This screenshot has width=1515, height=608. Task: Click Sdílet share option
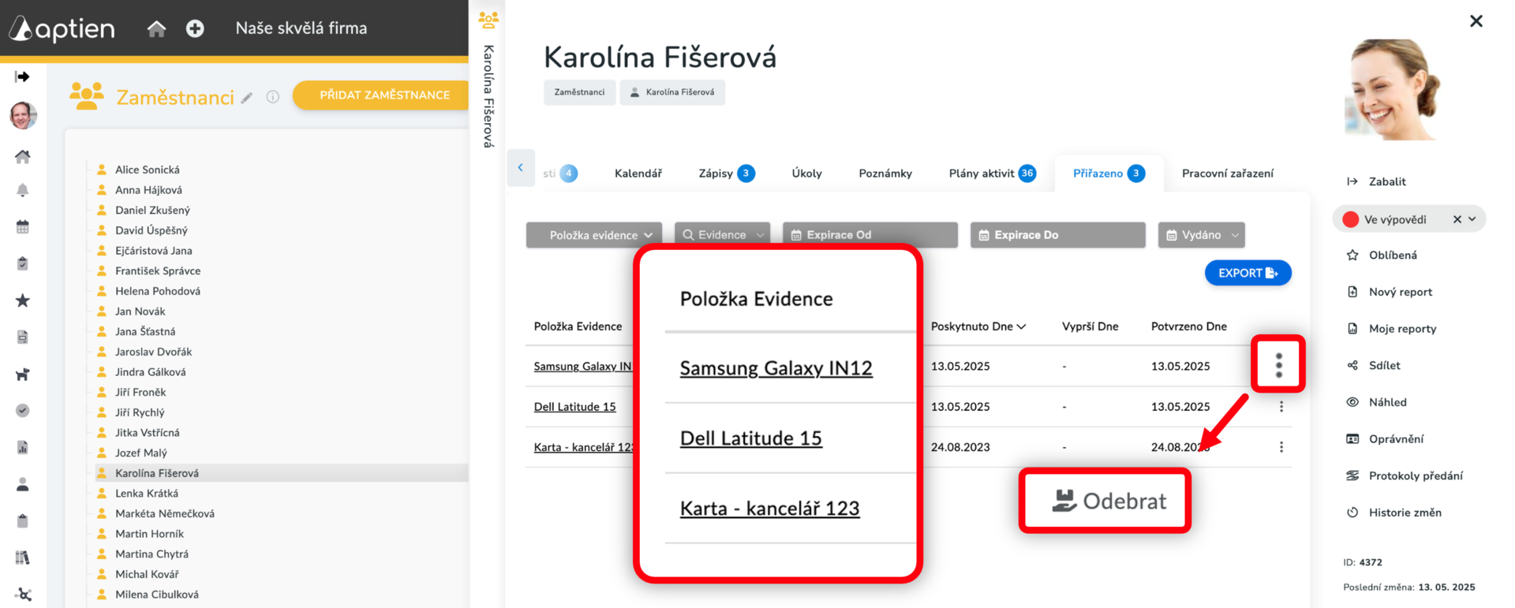tap(1373, 366)
